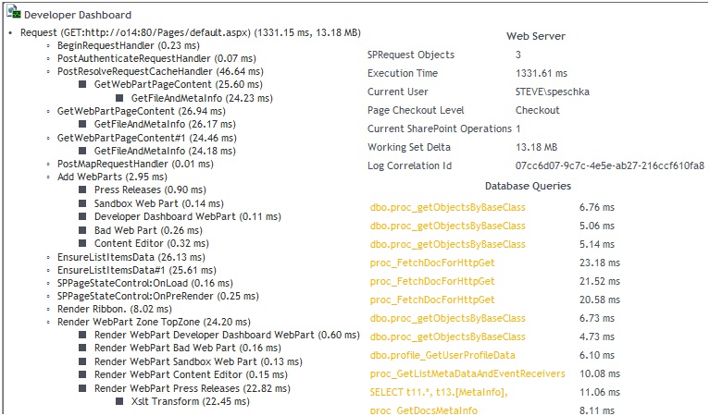The height and width of the screenshot is (416, 710).
Task: Open the SELECT t11.*, t13.[MetaInfo] query
Action: pyautogui.click(x=439, y=393)
